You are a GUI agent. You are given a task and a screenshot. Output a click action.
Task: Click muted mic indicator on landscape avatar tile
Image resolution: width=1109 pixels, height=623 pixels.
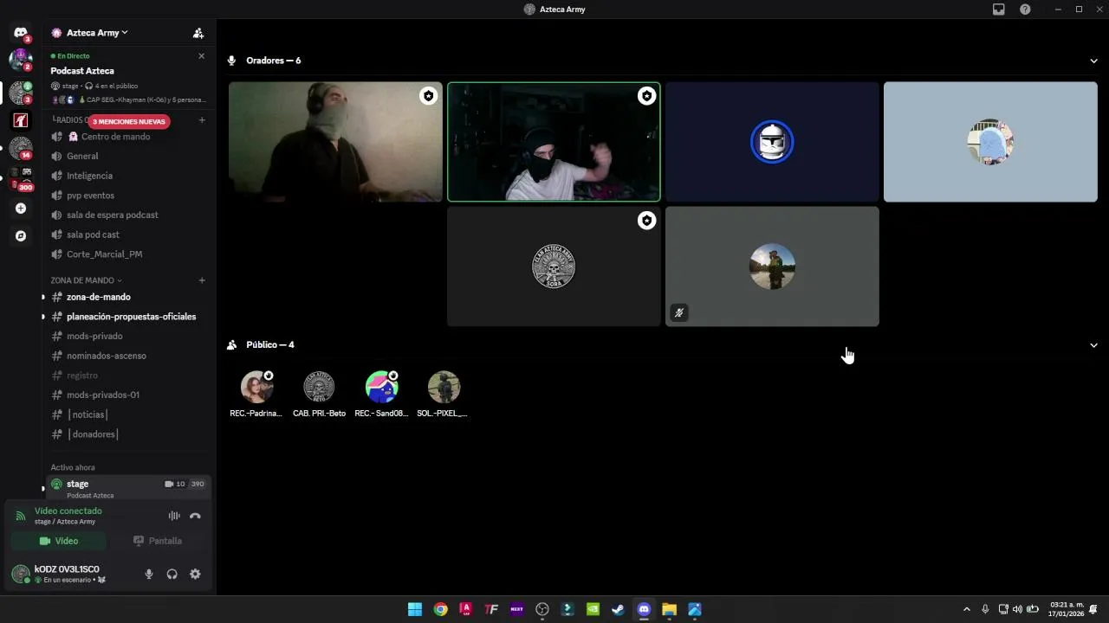(x=679, y=312)
